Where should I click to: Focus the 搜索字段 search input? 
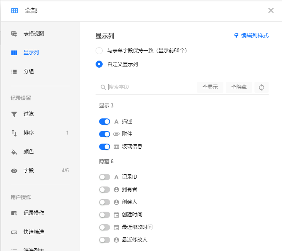point(152,87)
